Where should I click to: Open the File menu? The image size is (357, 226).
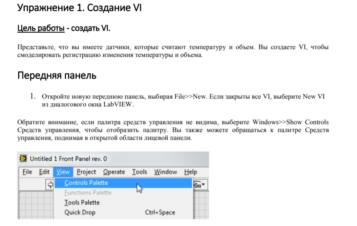27,172
